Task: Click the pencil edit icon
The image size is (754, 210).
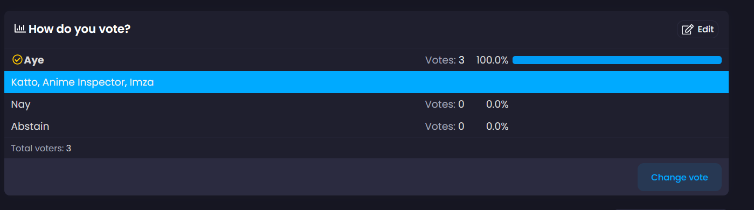Action: click(687, 30)
